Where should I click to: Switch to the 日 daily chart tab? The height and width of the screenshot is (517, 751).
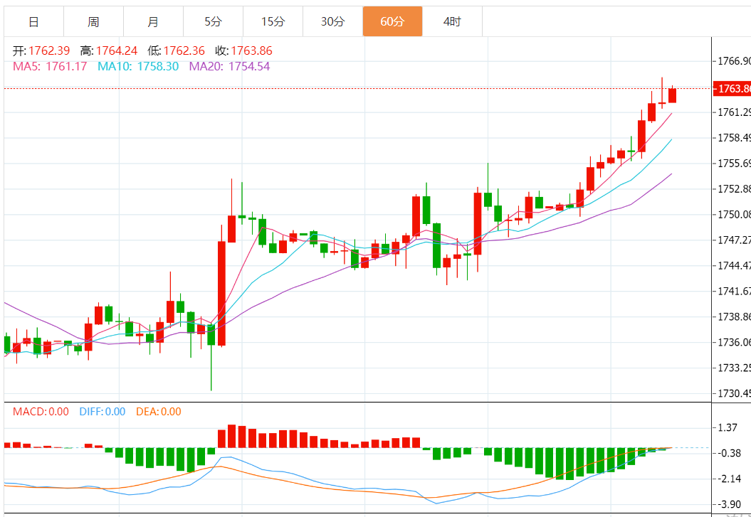pos(33,21)
